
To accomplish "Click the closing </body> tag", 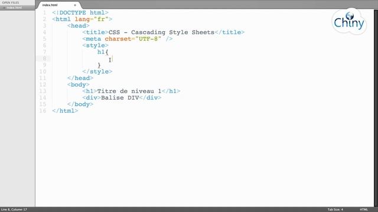I will [80, 104].
